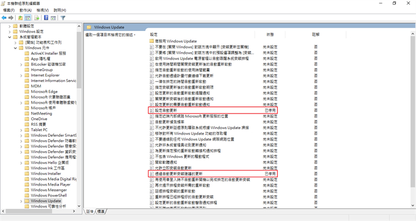Click the Export List toolbar icon
This screenshot has width=416, height=221.
(37, 18)
